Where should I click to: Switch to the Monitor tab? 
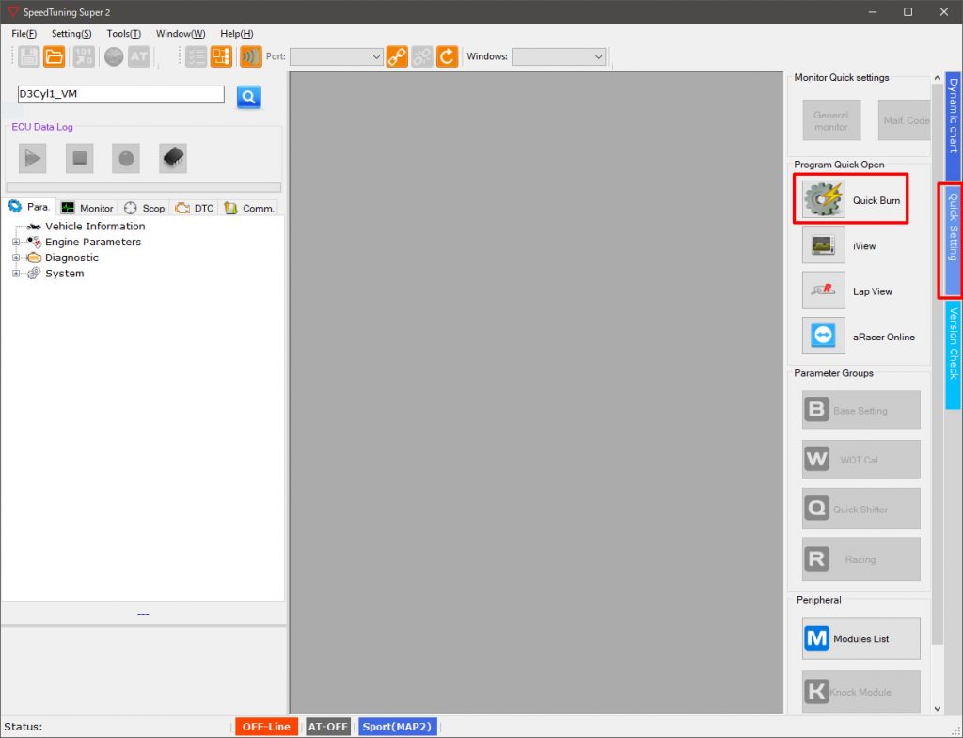coord(87,208)
